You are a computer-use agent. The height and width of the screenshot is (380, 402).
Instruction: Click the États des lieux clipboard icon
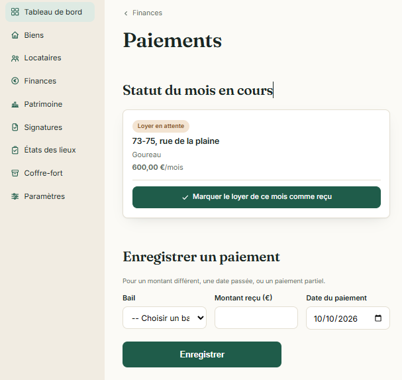pyautogui.click(x=15, y=150)
